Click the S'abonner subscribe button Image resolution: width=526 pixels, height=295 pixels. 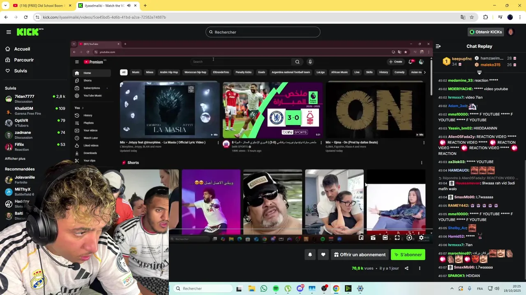pos(408,254)
